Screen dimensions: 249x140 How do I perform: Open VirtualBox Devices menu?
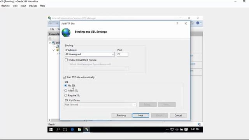click(33, 6)
